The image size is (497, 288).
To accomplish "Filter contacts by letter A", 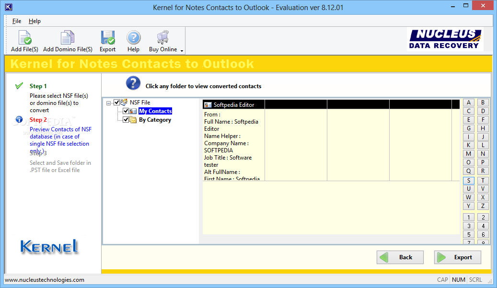I will (468, 103).
